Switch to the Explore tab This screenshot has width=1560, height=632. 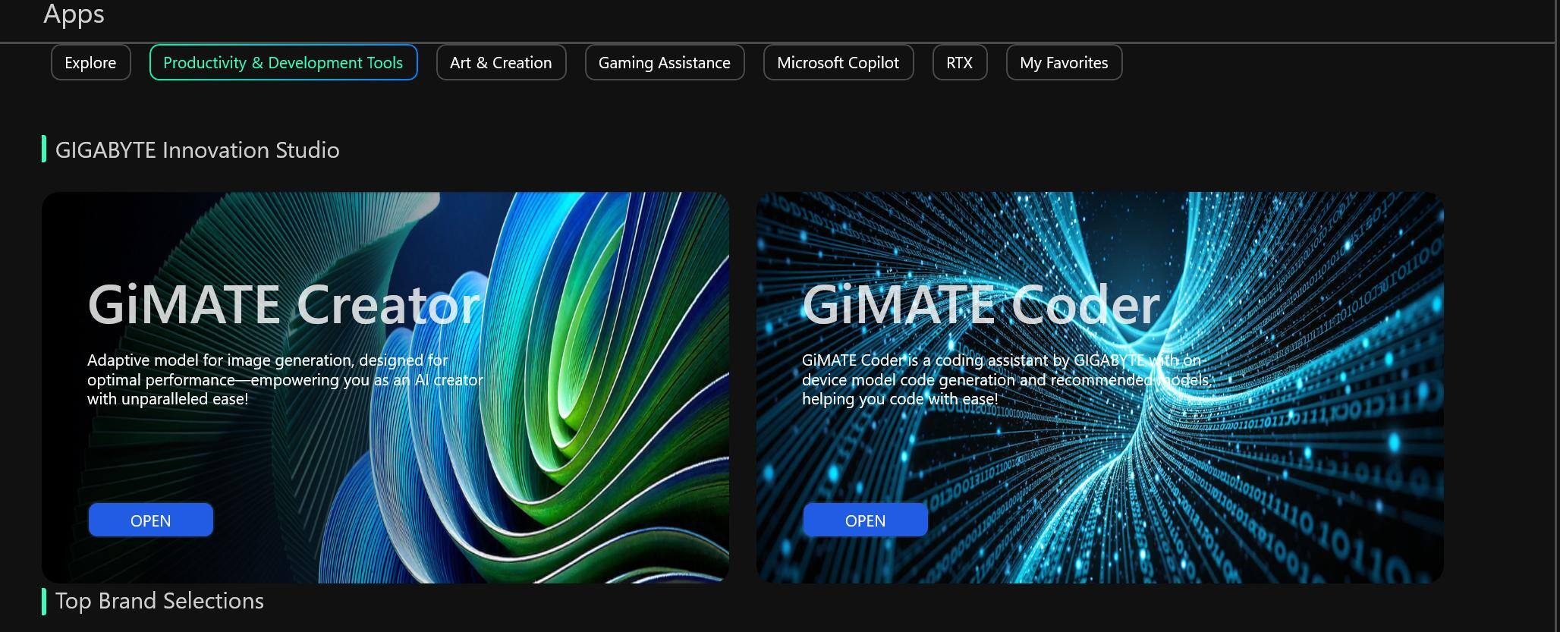coord(90,62)
